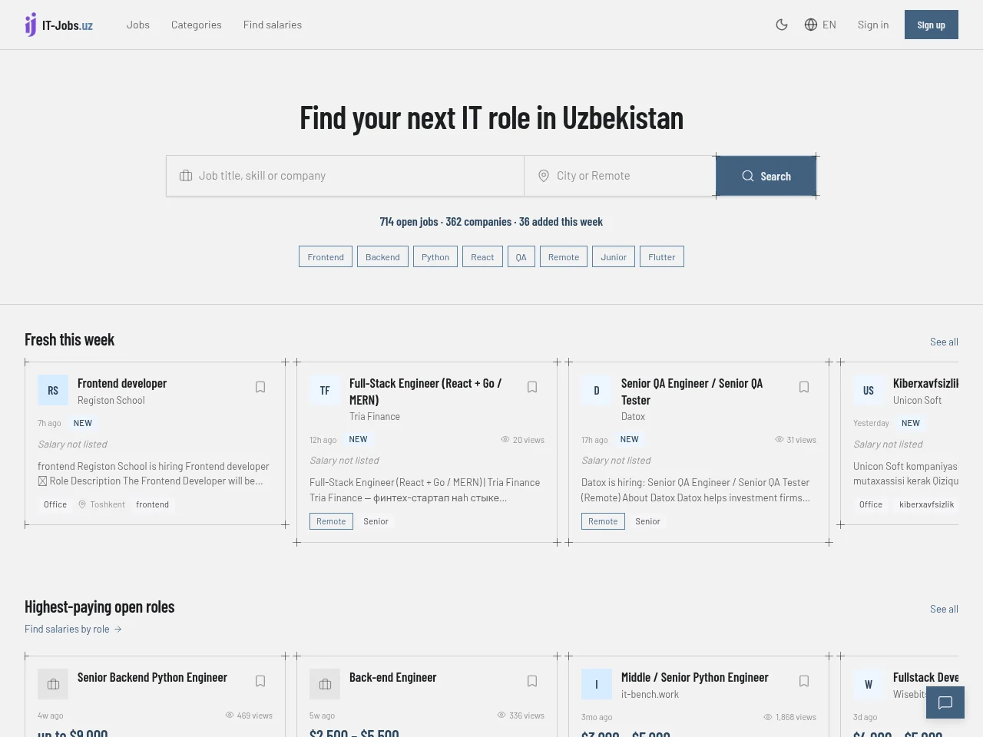Open the chat widget button
This screenshot has height=737, width=983.
pos(945,702)
